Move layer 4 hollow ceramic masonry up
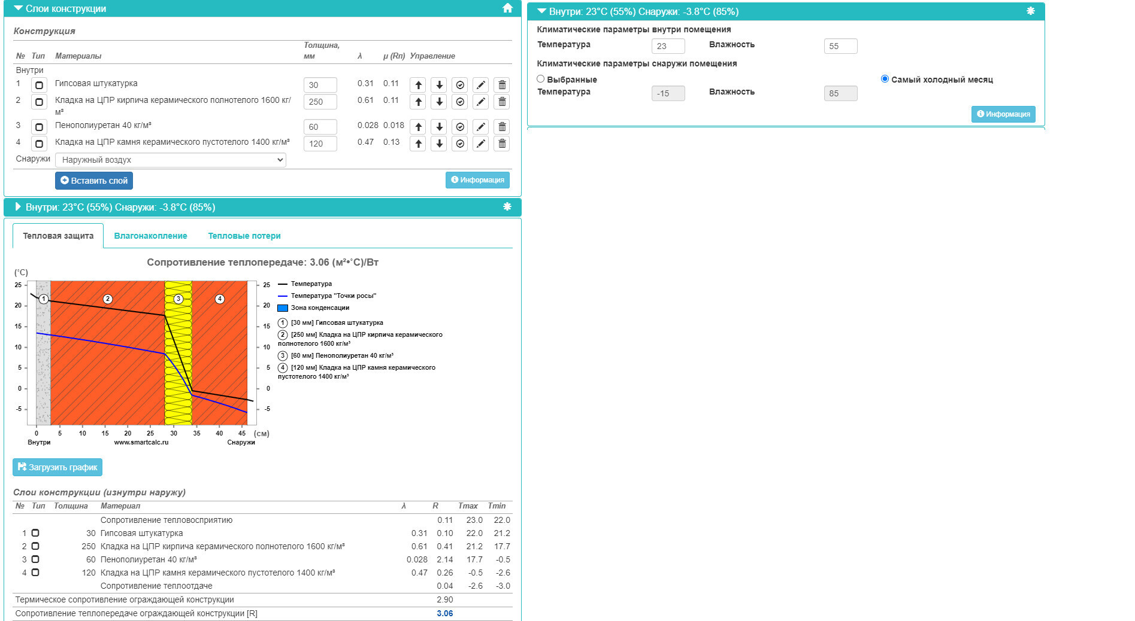 pos(418,144)
